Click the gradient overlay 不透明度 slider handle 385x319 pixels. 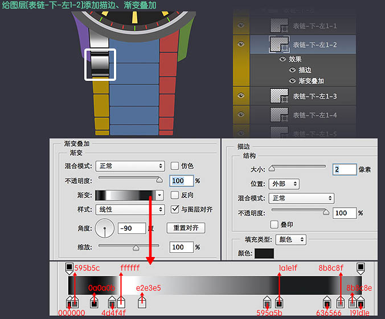[x=159, y=180]
